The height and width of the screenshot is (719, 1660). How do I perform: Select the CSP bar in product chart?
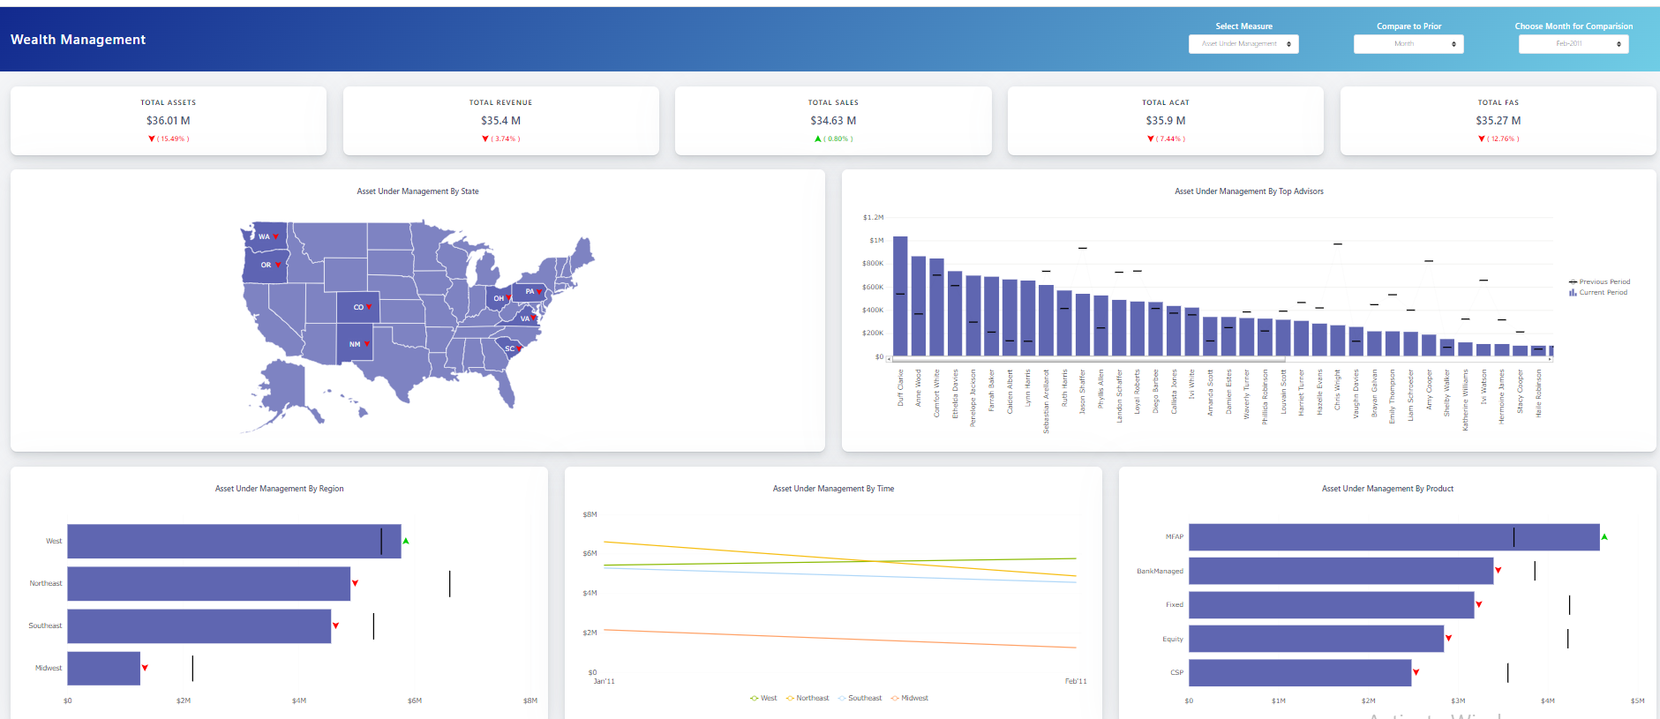[x=1300, y=673]
